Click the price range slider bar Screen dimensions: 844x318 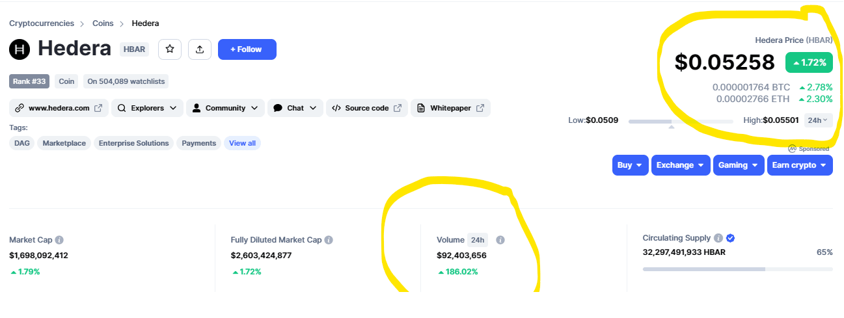click(x=680, y=121)
